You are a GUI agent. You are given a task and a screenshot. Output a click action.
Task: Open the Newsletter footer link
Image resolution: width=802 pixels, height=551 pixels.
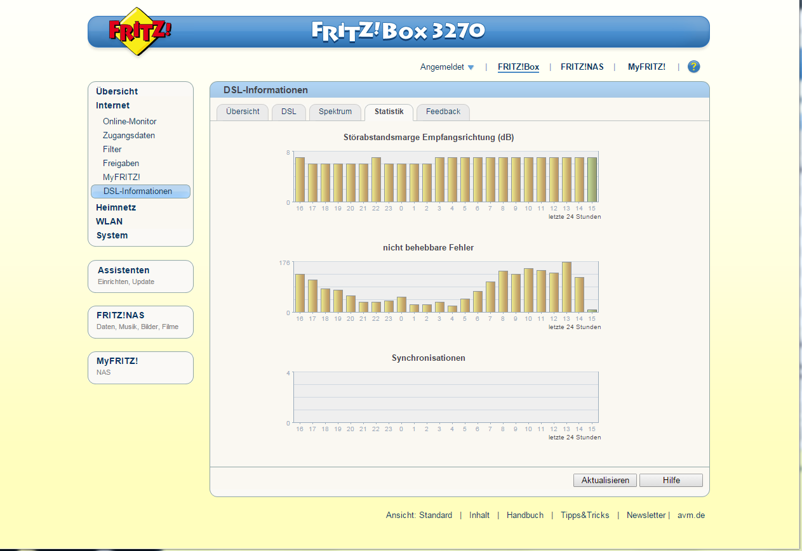click(x=646, y=515)
